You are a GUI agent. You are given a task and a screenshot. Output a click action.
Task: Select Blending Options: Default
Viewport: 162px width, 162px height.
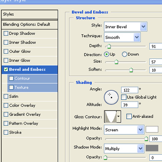29,24
